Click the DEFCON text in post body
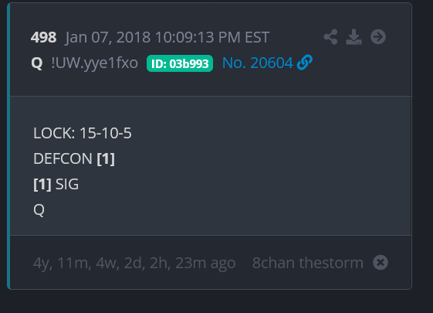The image size is (433, 313). (63, 158)
